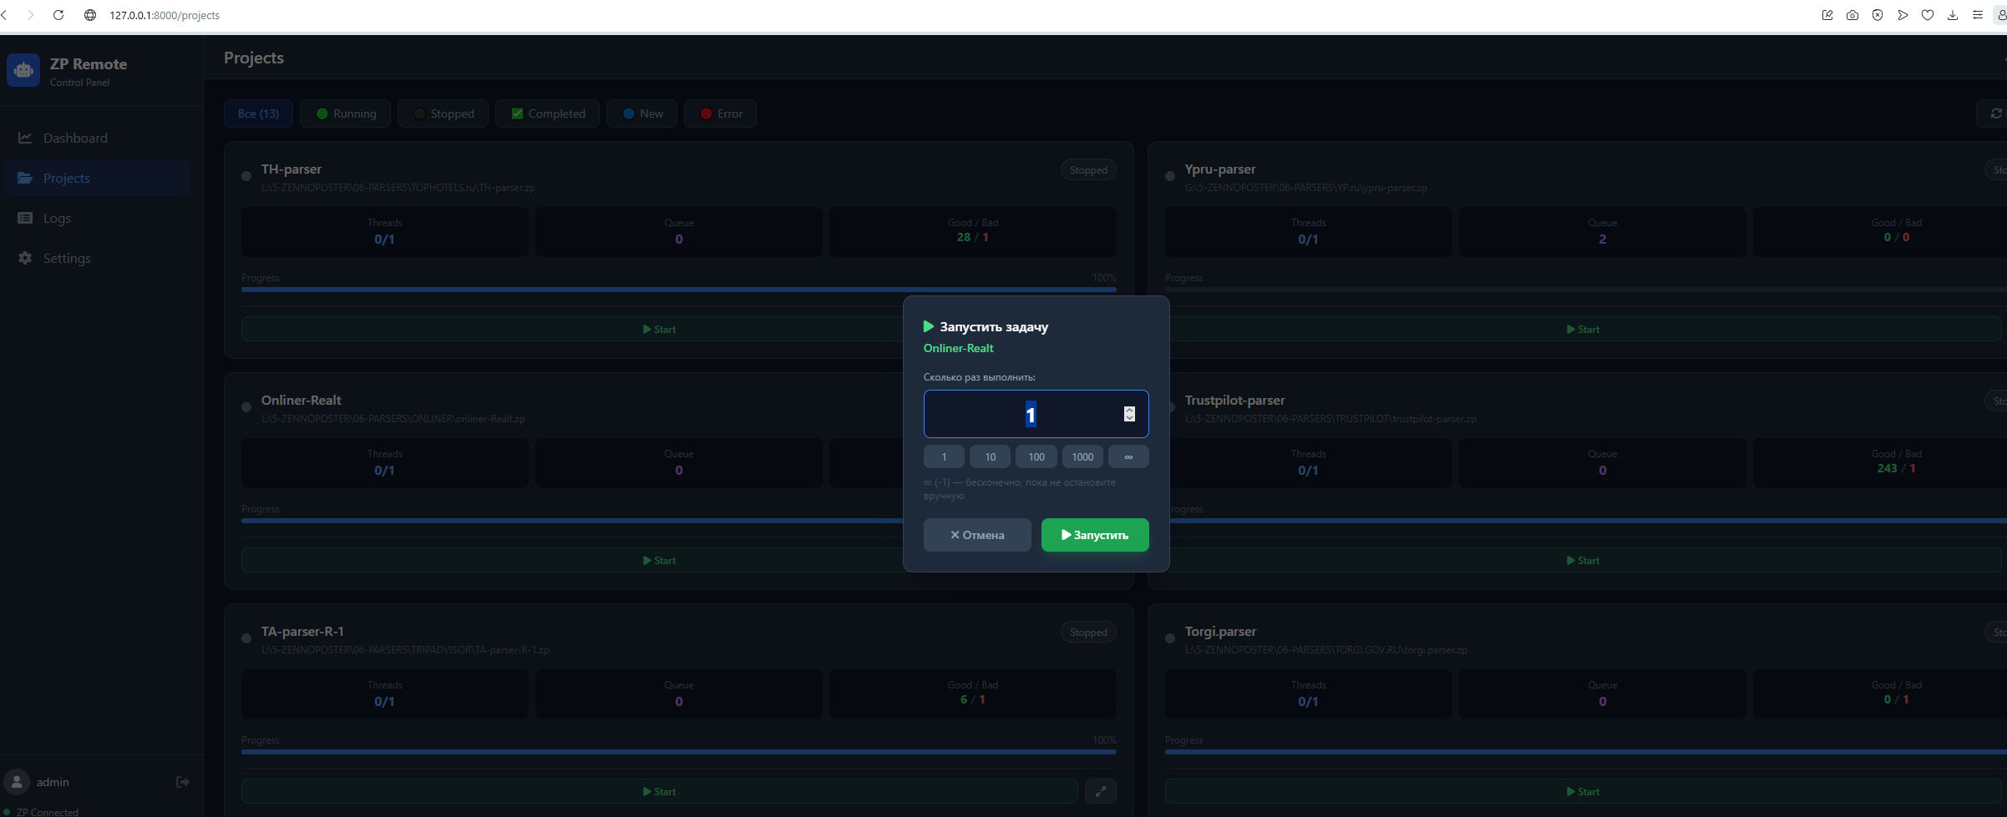
Task: Click the Trustpilot-parser project title
Action: 1234,400
